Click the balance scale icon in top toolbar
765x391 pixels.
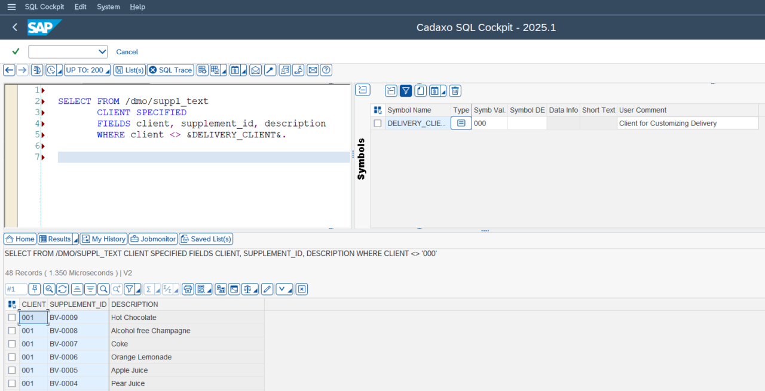(x=37, y=70)
